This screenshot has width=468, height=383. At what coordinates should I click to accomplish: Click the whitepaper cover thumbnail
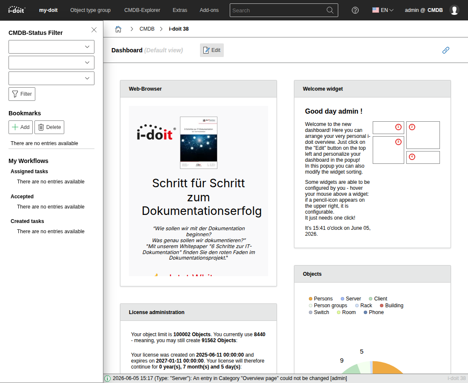199,143
